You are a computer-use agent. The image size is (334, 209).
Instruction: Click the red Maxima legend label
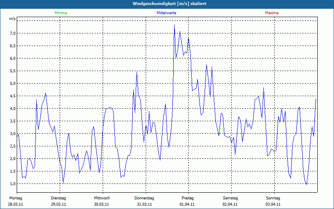[x=271, y=13]
